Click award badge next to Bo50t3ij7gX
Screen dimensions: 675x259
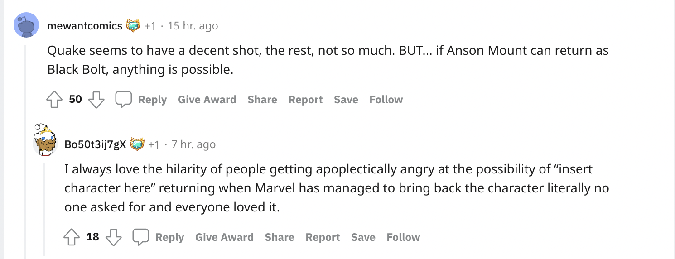[137, 144]
